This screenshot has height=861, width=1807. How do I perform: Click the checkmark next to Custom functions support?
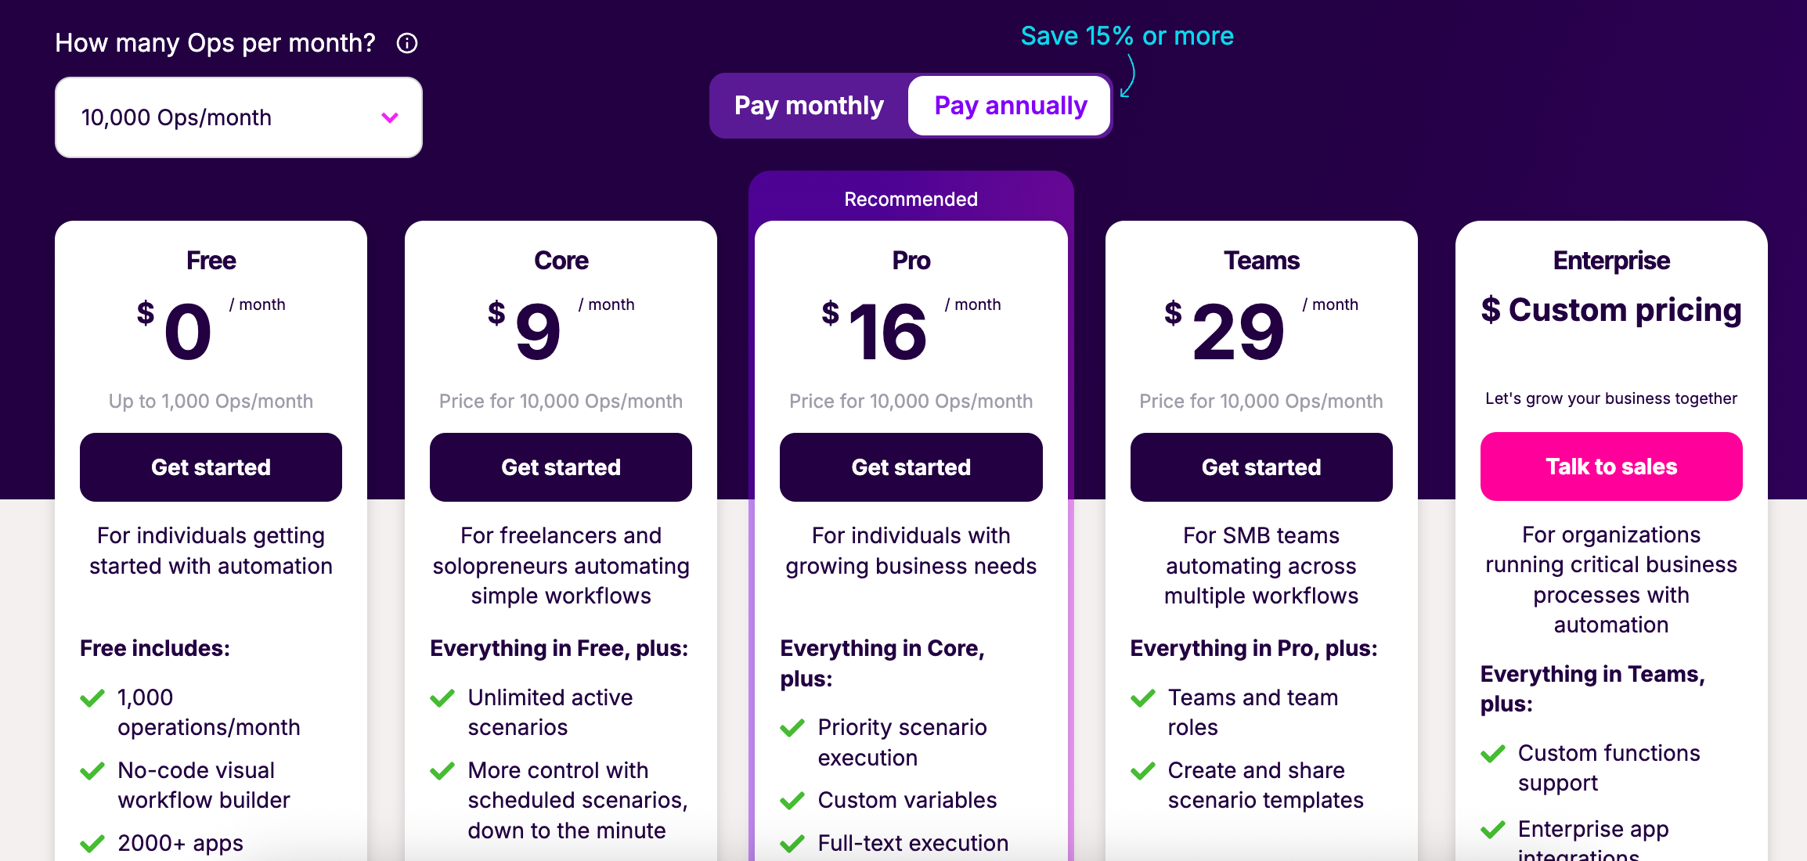coord(1493,754)
